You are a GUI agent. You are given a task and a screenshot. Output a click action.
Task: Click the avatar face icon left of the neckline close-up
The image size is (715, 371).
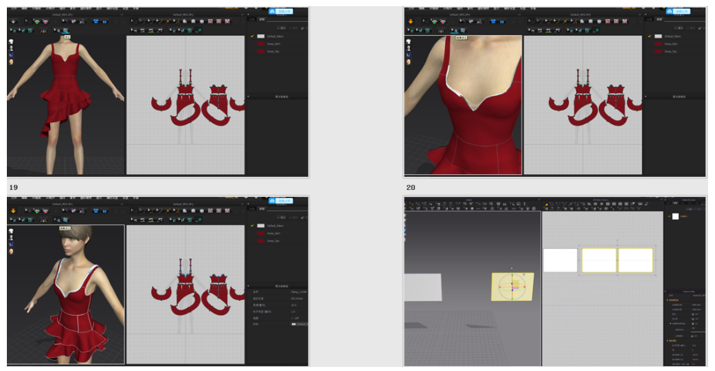(x=409, y=62)
